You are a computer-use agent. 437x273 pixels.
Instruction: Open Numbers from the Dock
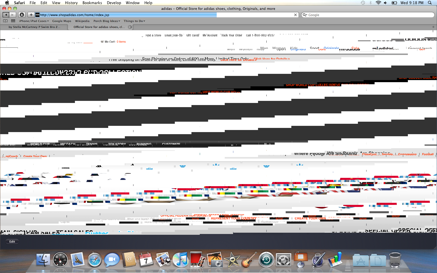tap(335, 260)
